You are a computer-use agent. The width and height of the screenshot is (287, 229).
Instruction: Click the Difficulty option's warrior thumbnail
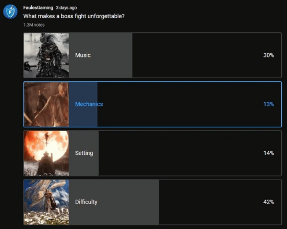[46, 202]
